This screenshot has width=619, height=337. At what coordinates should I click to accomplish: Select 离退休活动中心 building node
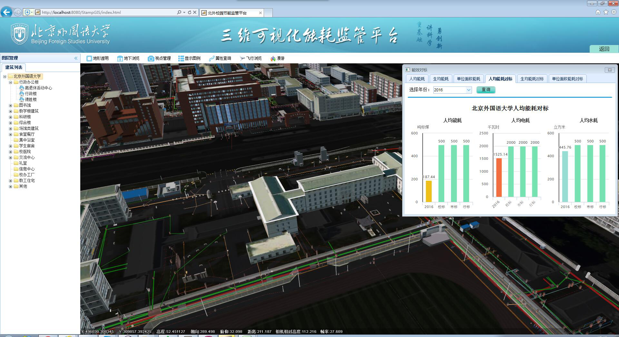pos(38,88)
